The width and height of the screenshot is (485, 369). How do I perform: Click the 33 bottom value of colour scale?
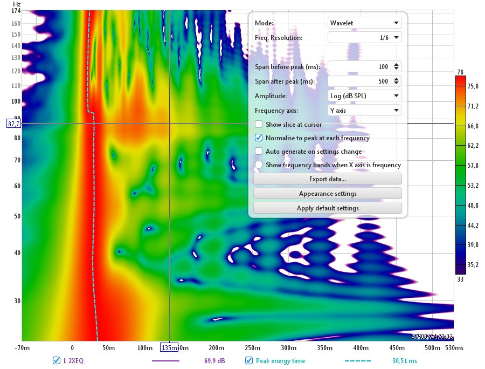click(460, 279)
